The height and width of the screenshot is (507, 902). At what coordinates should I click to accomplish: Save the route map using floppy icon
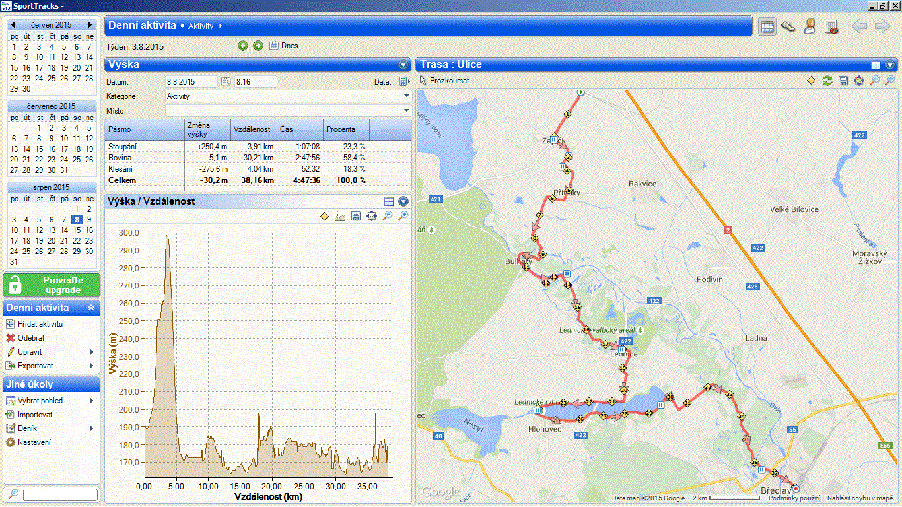(843, 81)
